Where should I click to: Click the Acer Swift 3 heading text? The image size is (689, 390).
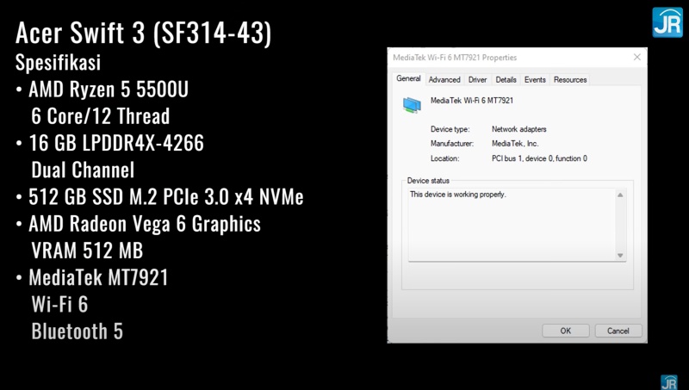tap(145, 34)
